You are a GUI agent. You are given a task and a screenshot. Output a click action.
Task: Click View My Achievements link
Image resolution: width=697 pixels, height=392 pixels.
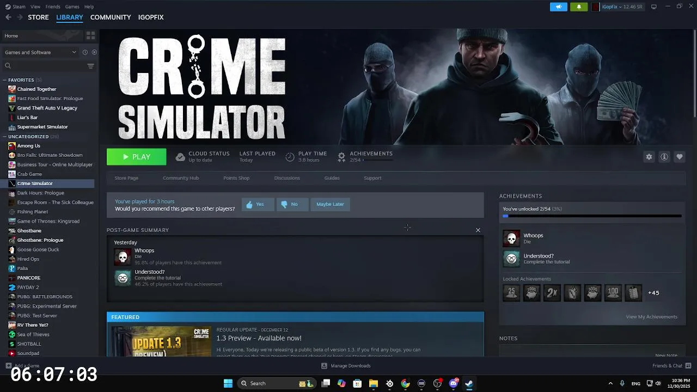(651, 317)
